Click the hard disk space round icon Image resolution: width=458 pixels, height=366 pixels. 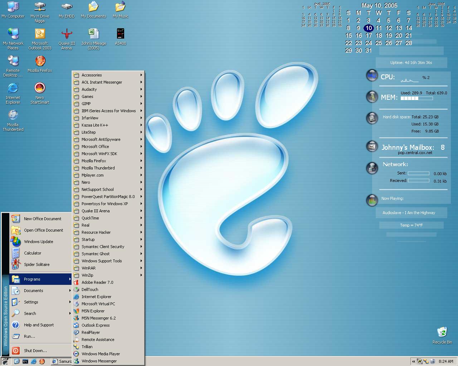[x=372, y=118]
